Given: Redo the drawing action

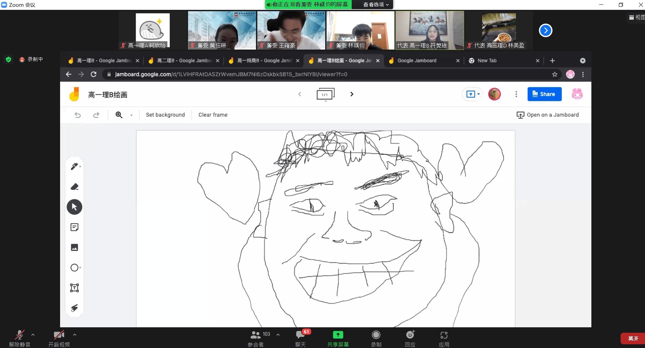Looking at the screenshot, I should 96,115.
